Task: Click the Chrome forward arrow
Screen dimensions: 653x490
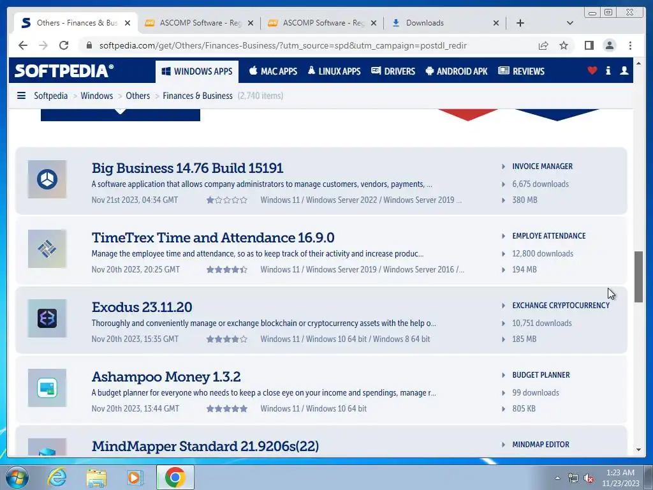Action: [43, 45]
